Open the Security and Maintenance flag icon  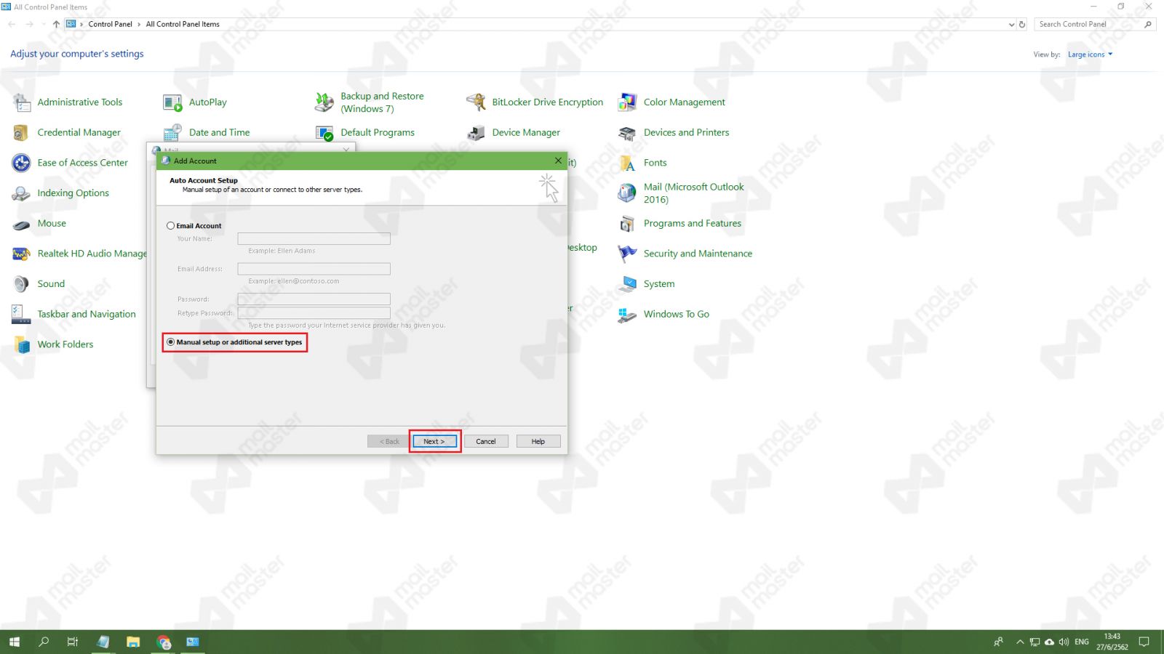click(x=627, y=254)
